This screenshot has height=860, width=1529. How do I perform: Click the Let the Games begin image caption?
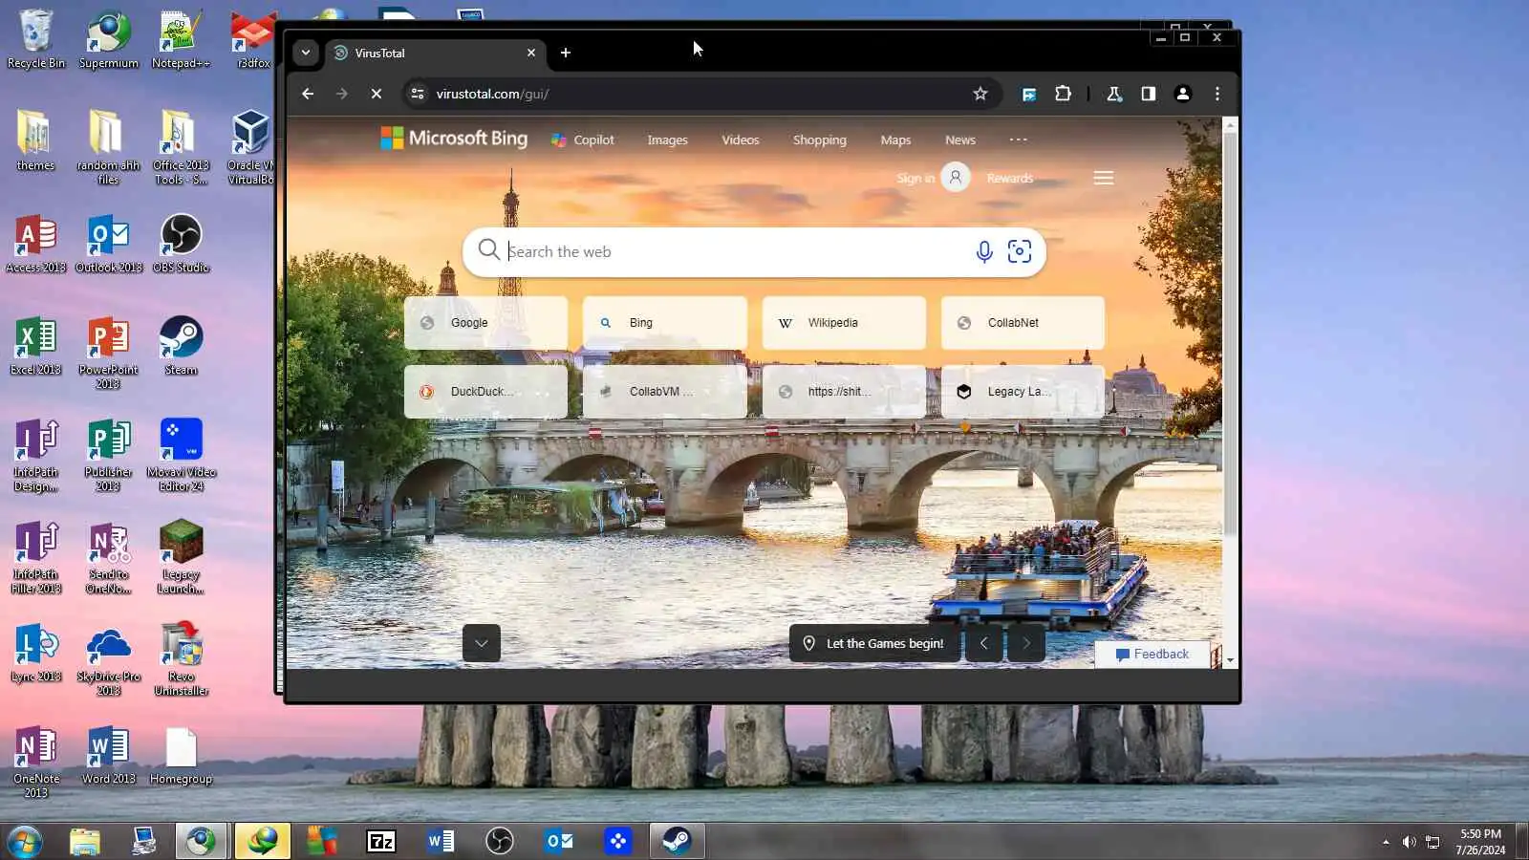pyautogui.click(x=874, y=643)
